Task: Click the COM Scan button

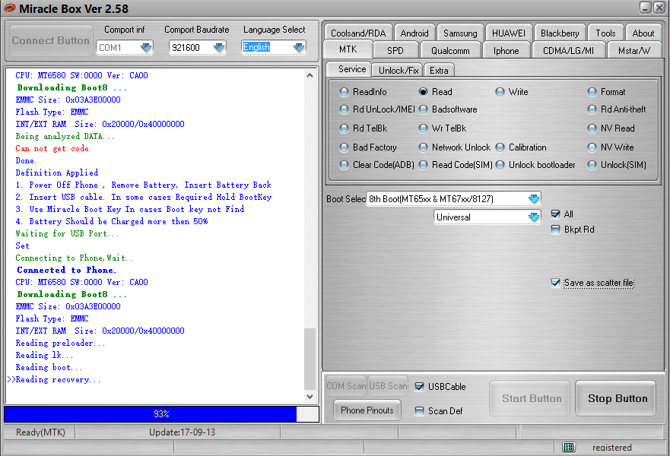Action: click(346, 386)
